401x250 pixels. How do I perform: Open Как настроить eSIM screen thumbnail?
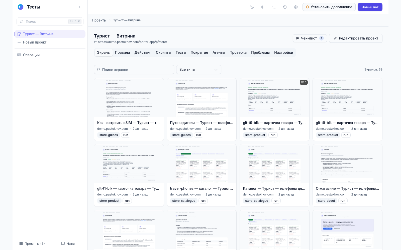click(129, 98)
